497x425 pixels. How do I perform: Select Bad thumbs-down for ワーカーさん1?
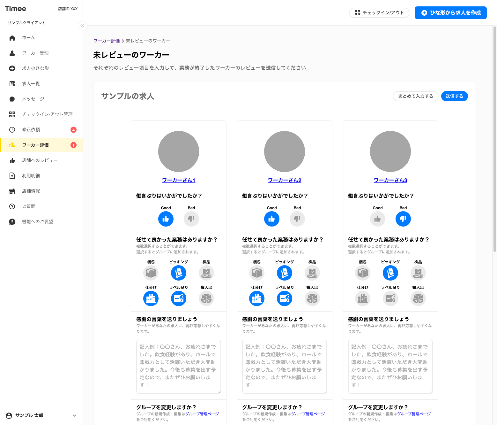(191, 219)
